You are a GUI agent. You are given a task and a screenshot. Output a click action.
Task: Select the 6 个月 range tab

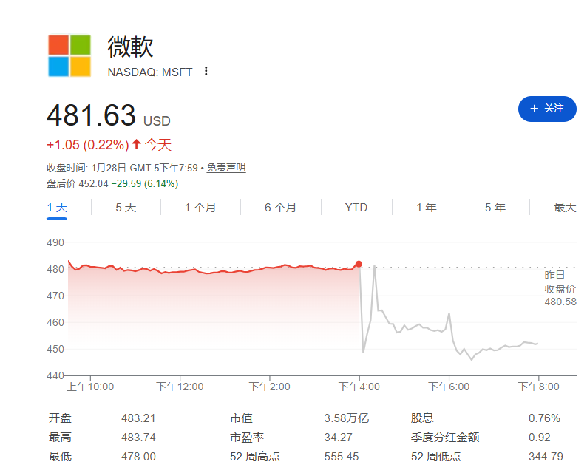(x=280, y=208)
